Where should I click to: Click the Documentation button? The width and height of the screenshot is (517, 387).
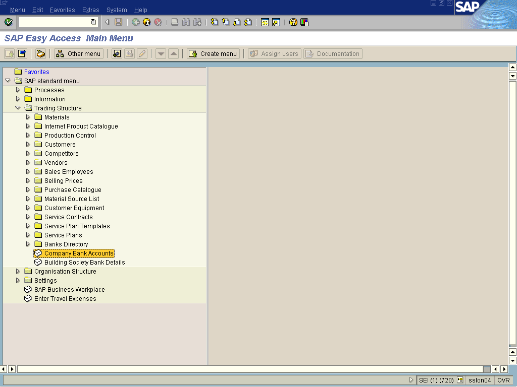coord(333,53)
